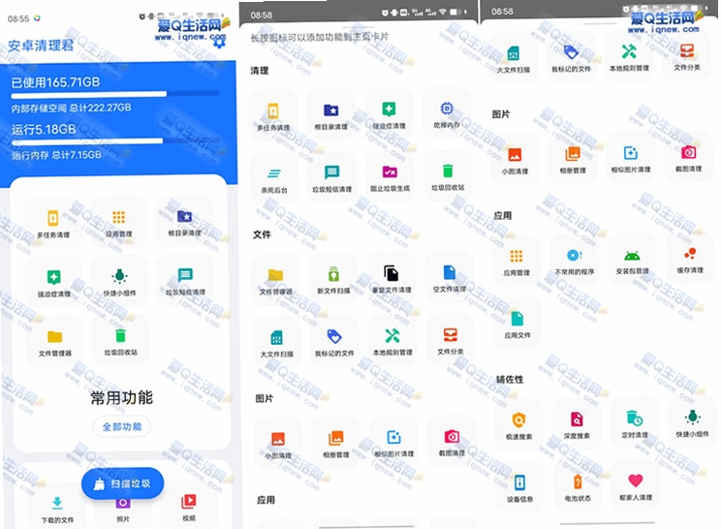
Task: Click the 常用功能 heading on the left home screen
Action: [121, 398]
